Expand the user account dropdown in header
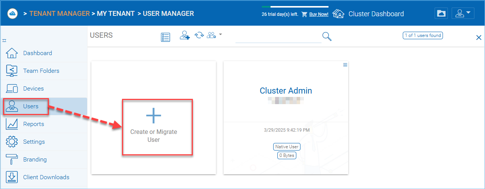The image size is (485, 189). pyautogui.click(x=463, y=14)
